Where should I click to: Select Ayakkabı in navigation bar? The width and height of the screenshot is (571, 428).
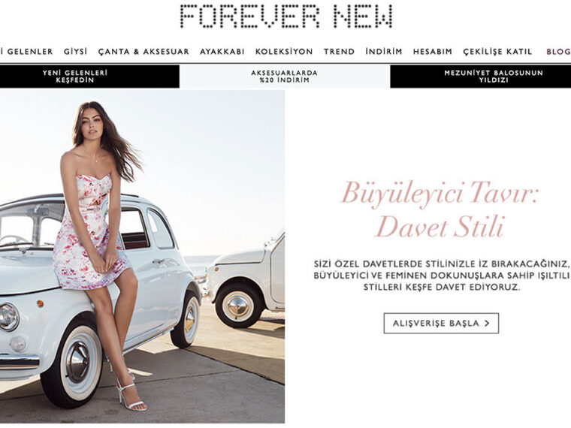(x=222, y=51)
